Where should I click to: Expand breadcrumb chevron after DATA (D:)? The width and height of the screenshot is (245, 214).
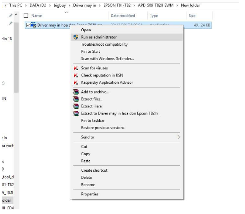click(50, 5)
